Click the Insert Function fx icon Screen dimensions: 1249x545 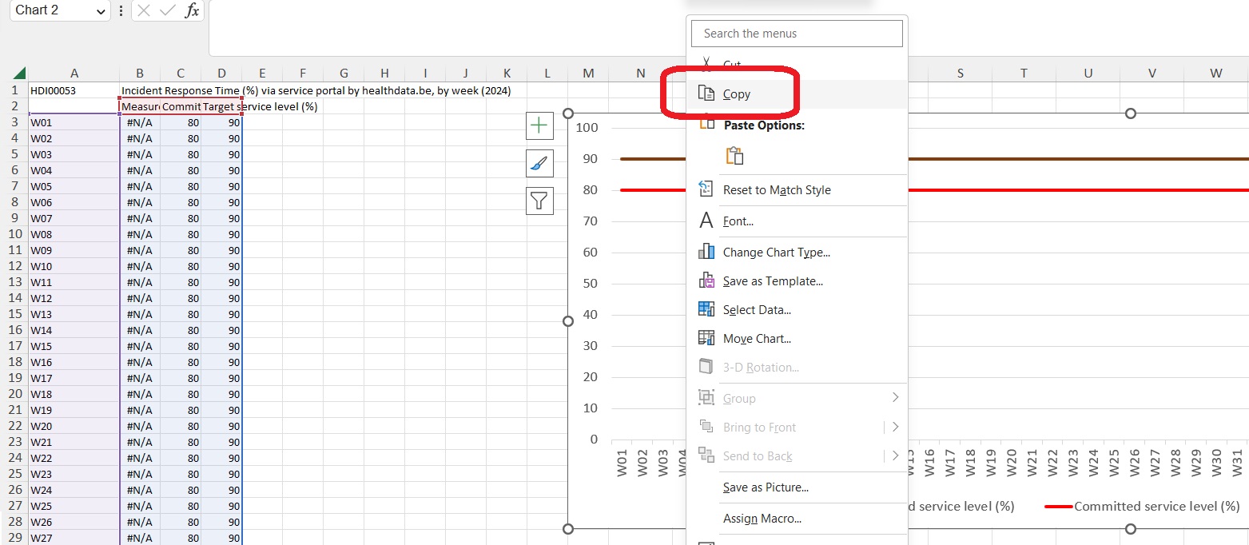(192, 10)
